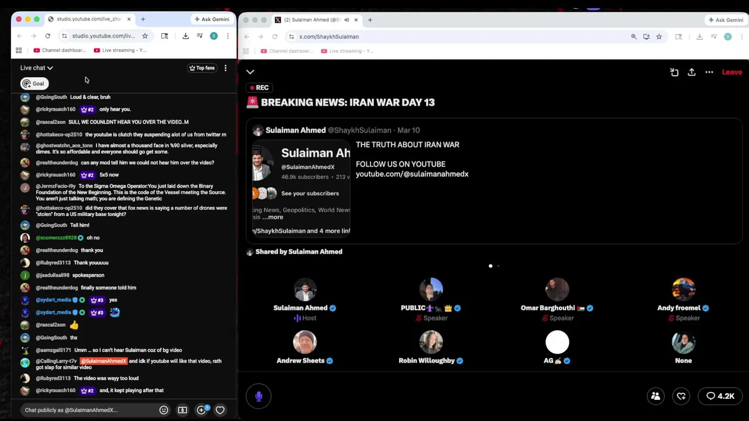This screenshot has height=421, width=749.
Task: Click the None participant avatar
Action: (x=683, y=342)
